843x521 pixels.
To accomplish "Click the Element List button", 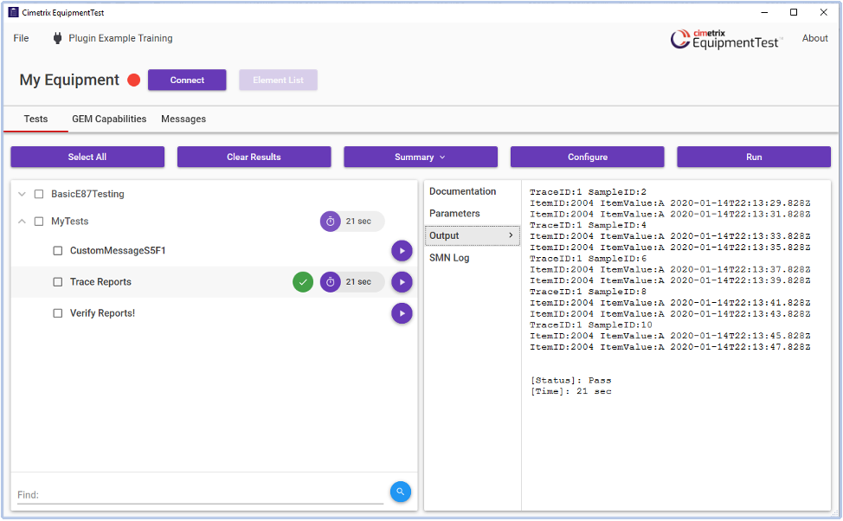I will (x=278, y=80).
